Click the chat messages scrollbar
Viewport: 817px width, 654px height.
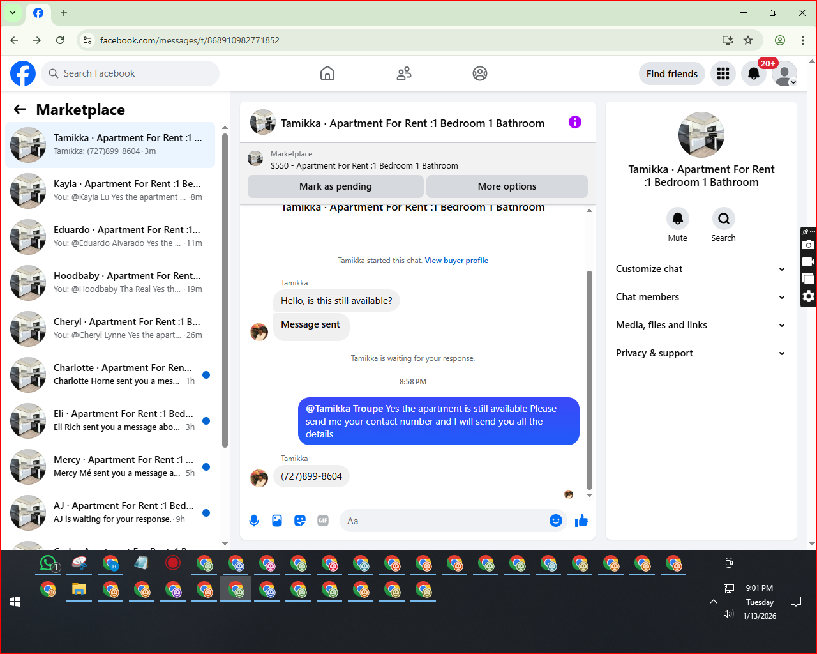(589, 381)
